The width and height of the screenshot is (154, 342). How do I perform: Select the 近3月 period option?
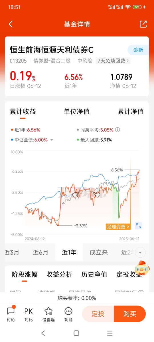(12, 252)
